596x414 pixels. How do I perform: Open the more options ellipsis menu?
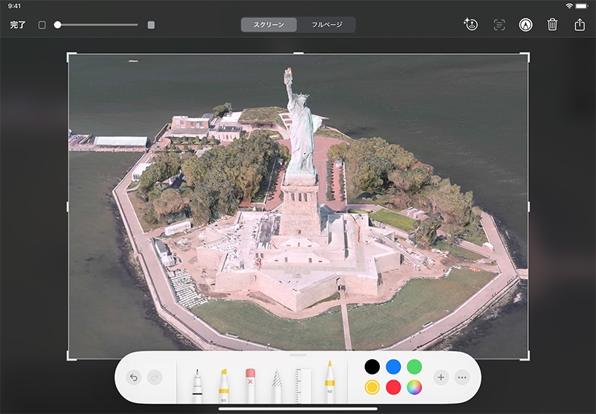tap(462, 377)
